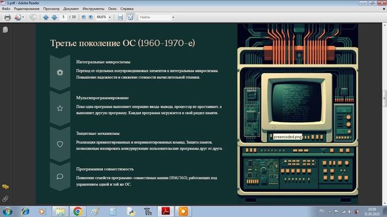
Task: Click the heading Третье поколение ОС (1960-1970-е)
Action: pyautogui.click(x=122, y=43)
